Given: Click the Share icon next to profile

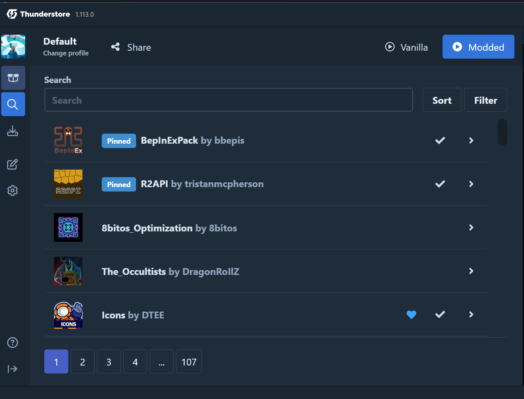Looking at the screenshot, I should click(x=115, y=47).
